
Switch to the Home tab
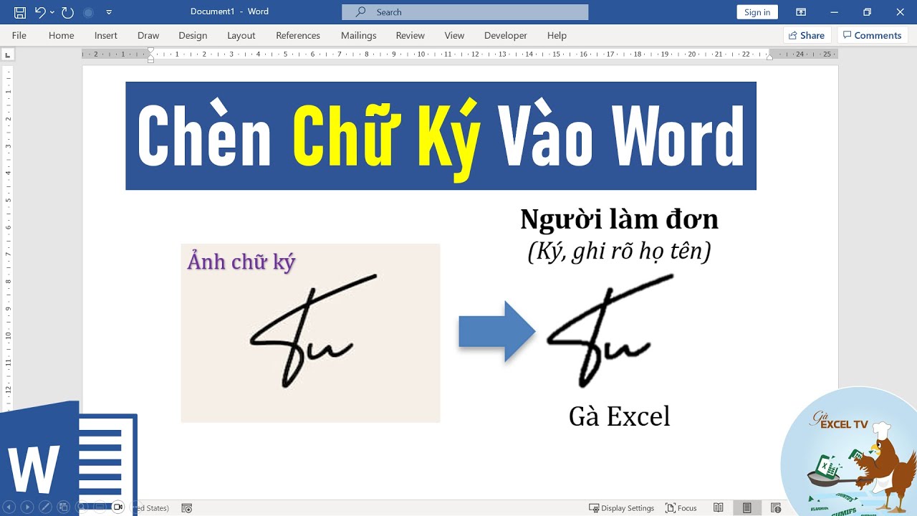61,35
